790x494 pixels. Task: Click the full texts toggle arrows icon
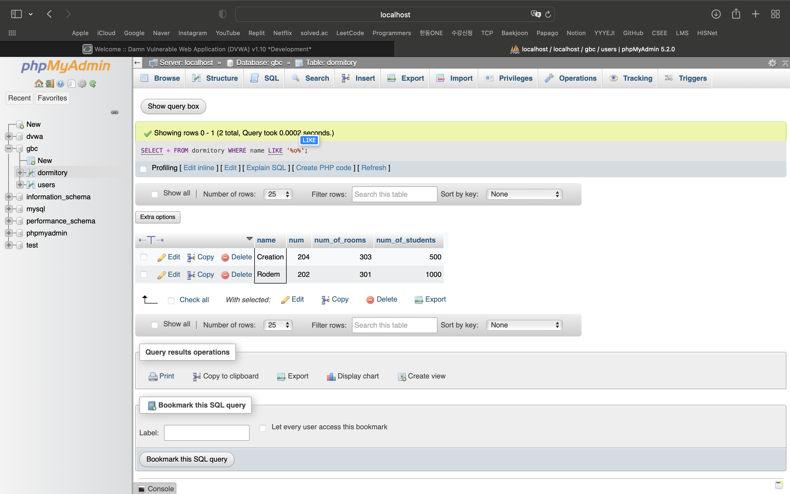[x=151, y=240]
